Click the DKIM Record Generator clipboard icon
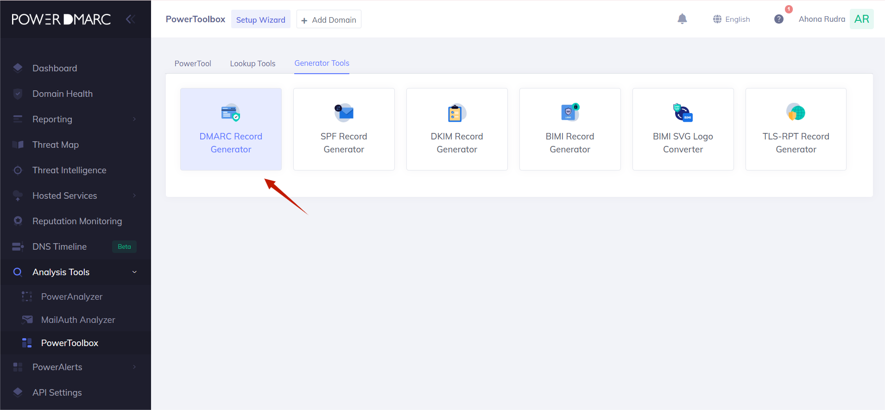The width and height of the screenshot is (885, 410). pos(456,113)
